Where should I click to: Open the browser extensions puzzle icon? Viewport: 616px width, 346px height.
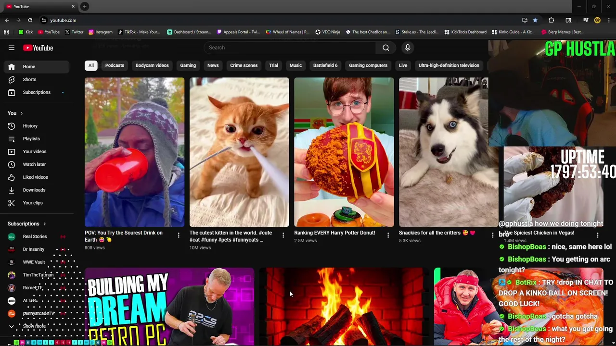click(552, 20)
